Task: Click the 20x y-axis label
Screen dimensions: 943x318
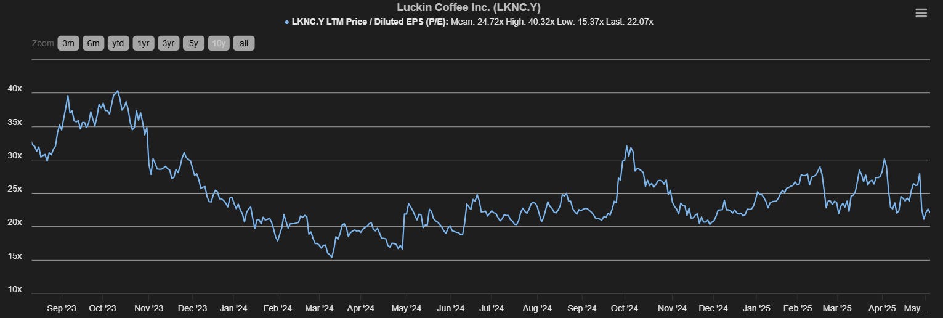Action: (x=15, y=222)
